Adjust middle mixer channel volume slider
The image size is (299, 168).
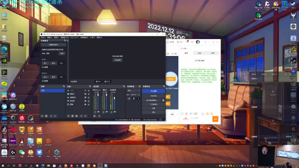coord(106,102)
